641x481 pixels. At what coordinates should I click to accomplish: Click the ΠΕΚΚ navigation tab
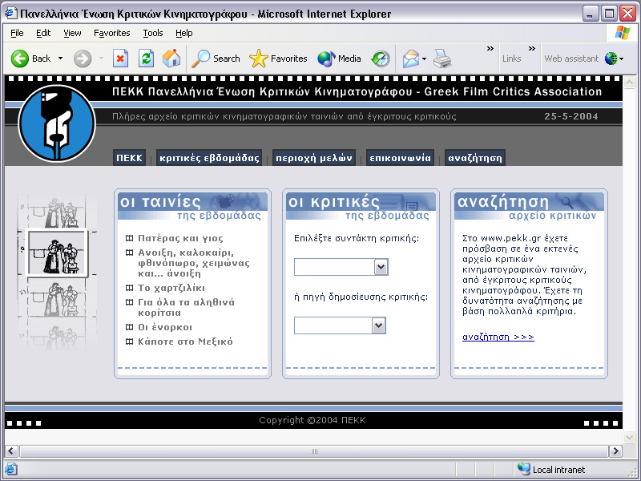tap(129, 158)
